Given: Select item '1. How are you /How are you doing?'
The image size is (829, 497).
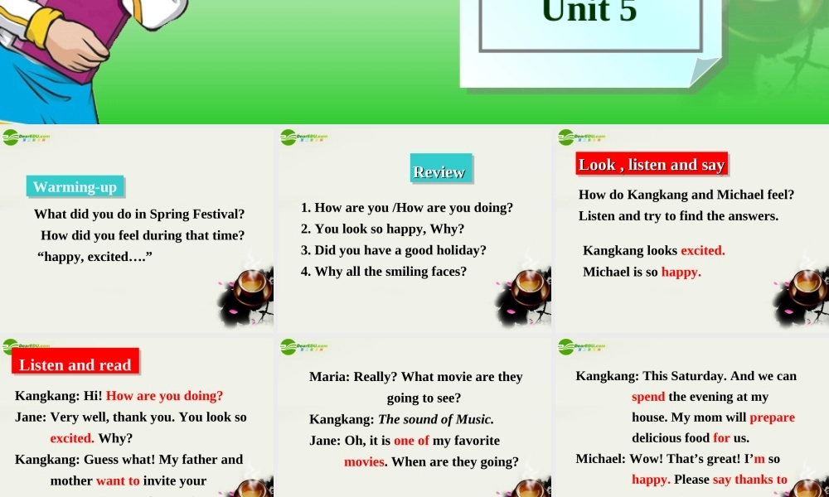Looking at the screenshot, I should (x=407, y=208).
